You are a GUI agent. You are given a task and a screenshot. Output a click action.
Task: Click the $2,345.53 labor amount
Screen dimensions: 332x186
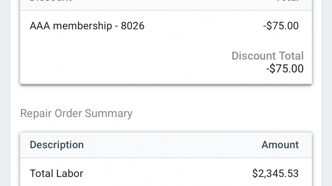tap(275, 174)
